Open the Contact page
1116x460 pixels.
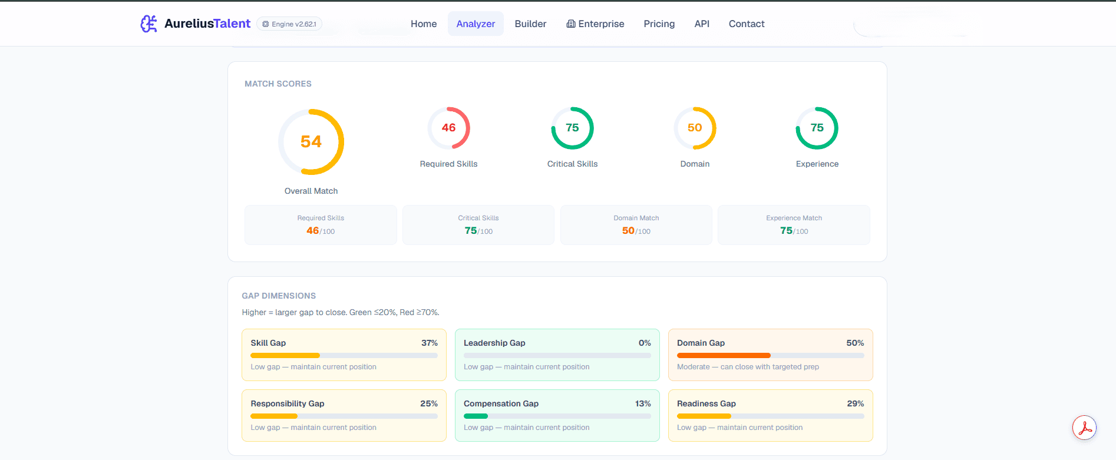point(747,24)
